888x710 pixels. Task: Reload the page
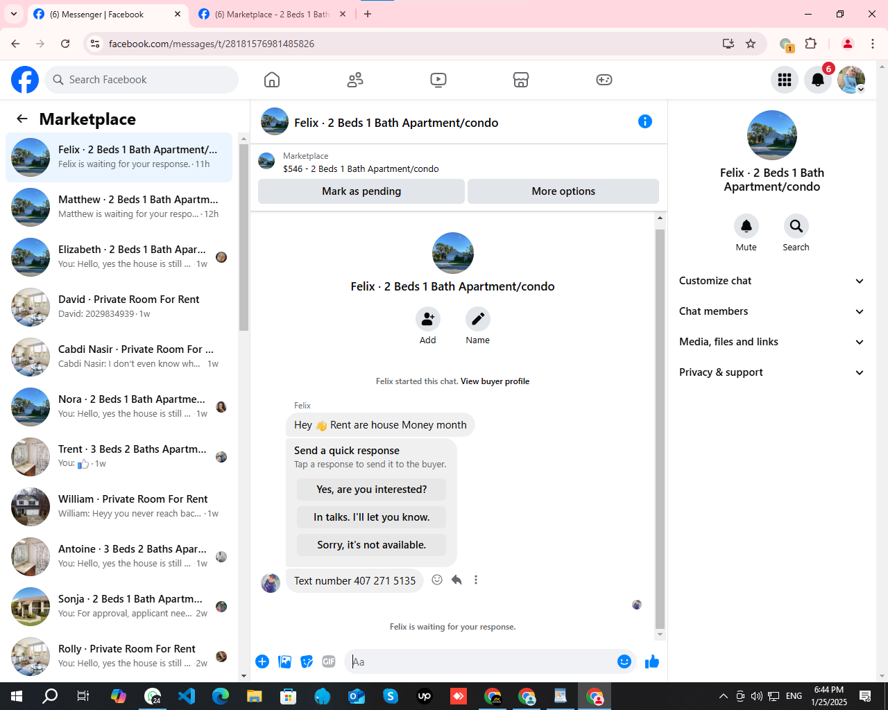click(65, 44)
